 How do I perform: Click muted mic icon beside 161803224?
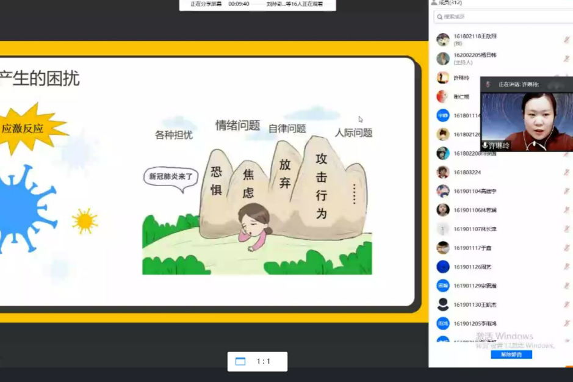[x=566, y=172]
